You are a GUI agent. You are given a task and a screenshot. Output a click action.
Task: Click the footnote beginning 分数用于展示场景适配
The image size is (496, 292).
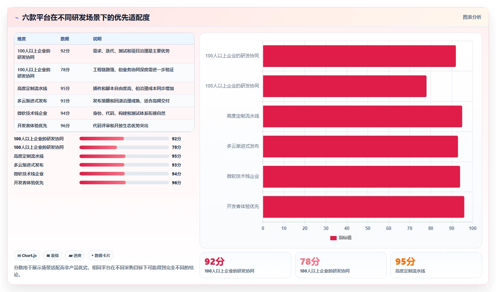[x=104, y=271]
